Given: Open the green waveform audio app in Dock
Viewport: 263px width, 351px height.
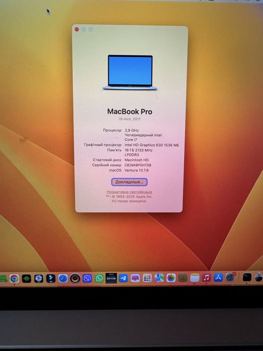Looking at the screenshot, I should tap(27, 278).
